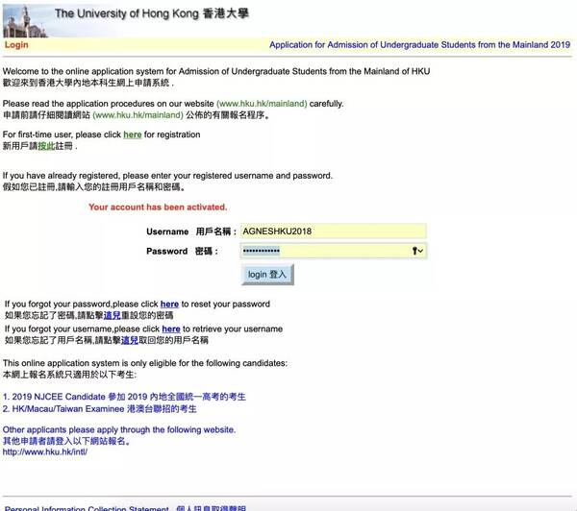Click 這兒 link to reset password
The width and height of the screenshot is (577, 511).
tap(113, 315)
